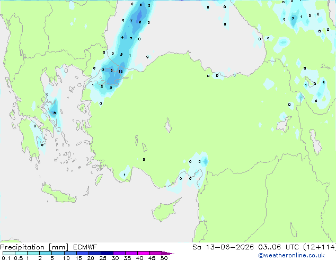The width and height of the screenshot is (336, 260).
Task: Click the 30–35 mm purple legend swatch
Action: coord(119,253)
